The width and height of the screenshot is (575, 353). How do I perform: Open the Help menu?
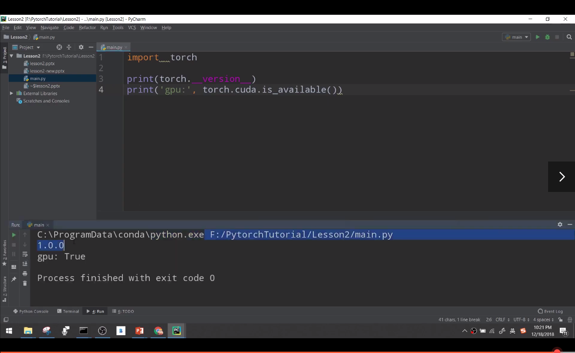[x=167, y=27]
